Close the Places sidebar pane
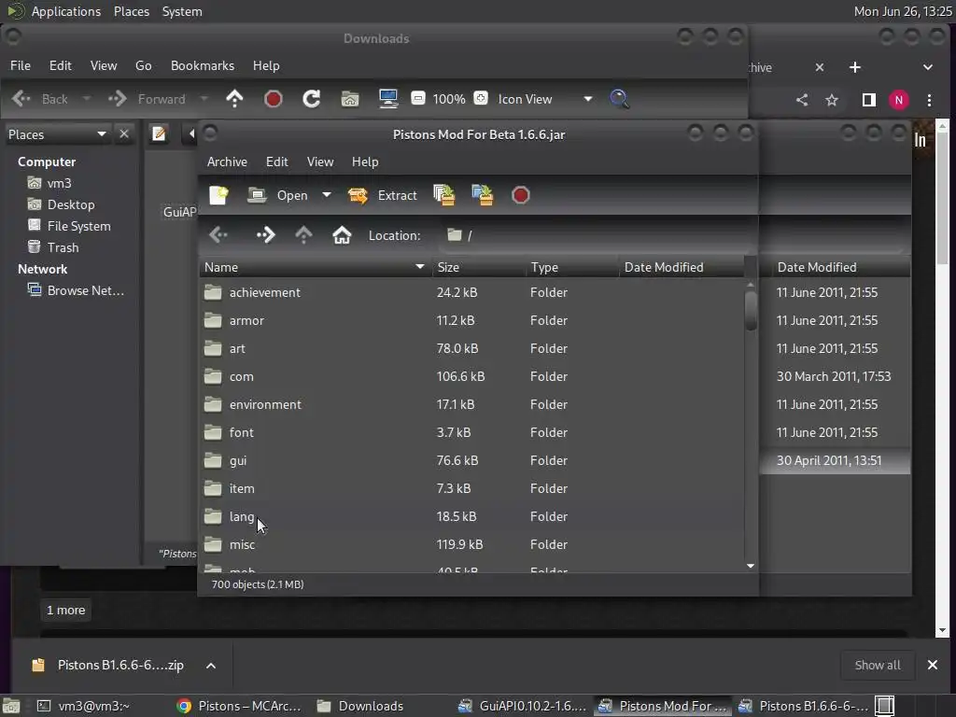 point(124,134)
